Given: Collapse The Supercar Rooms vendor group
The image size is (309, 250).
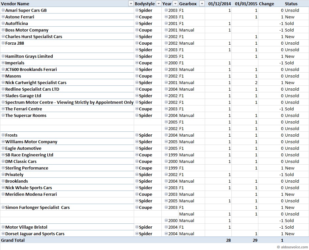Looking at the screenshot, I should (3, 115).
